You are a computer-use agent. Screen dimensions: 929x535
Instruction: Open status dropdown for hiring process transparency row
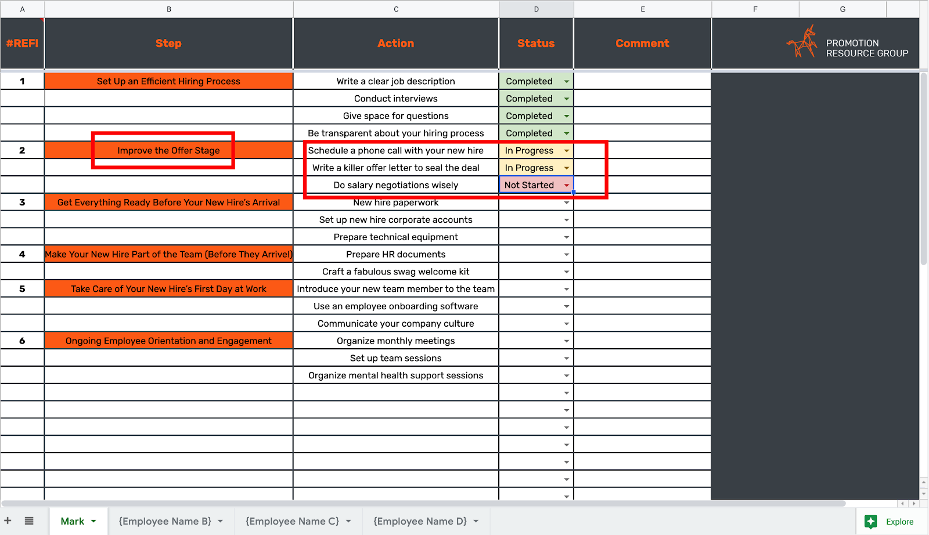point(567,133)
